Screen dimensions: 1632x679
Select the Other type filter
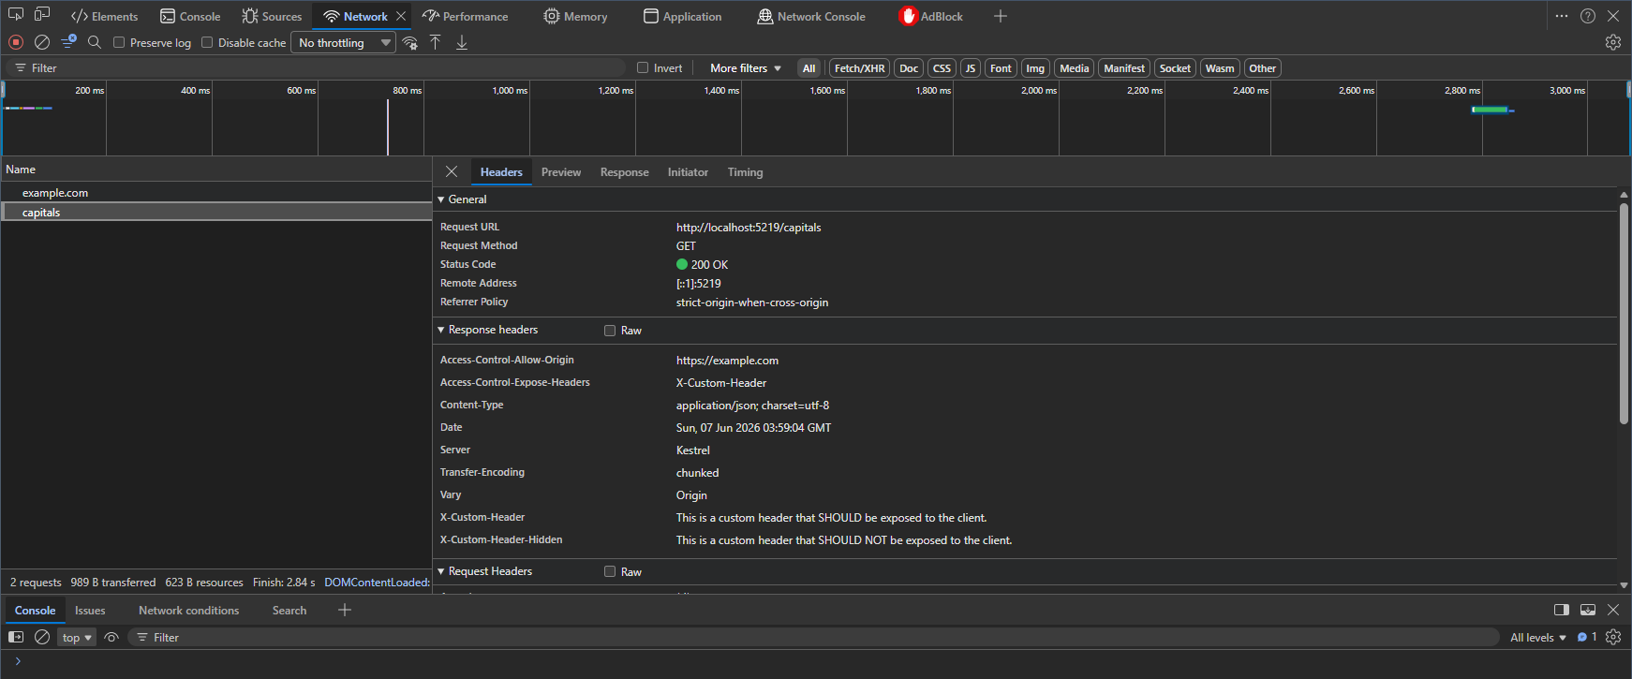pyautogui.click(x=1263, y=68)
